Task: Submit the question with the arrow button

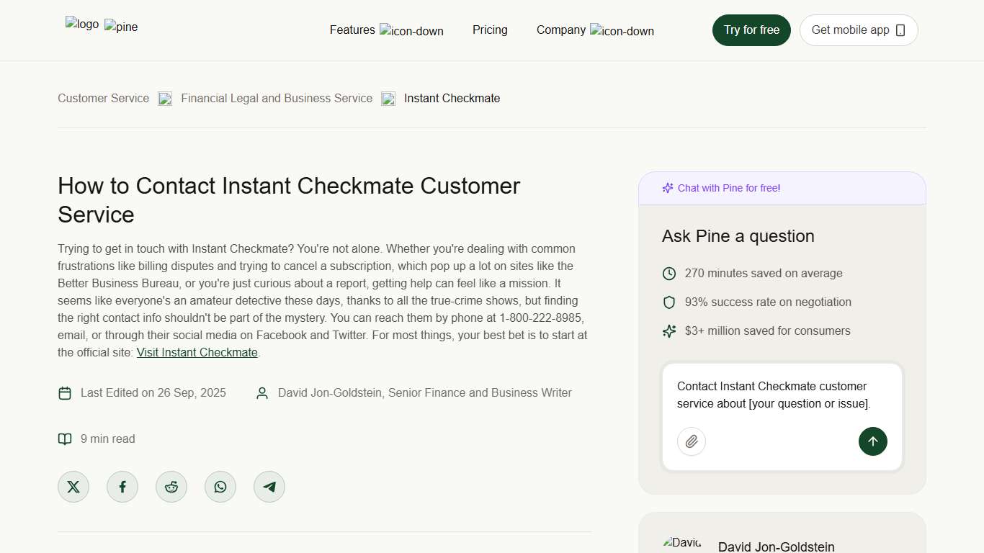Action: tap(873, 441)
